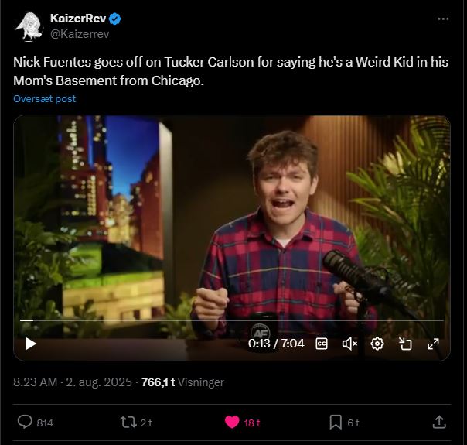Expand video to fullscreen
Screen dimensions: 467x445
(x=433, y=344)
